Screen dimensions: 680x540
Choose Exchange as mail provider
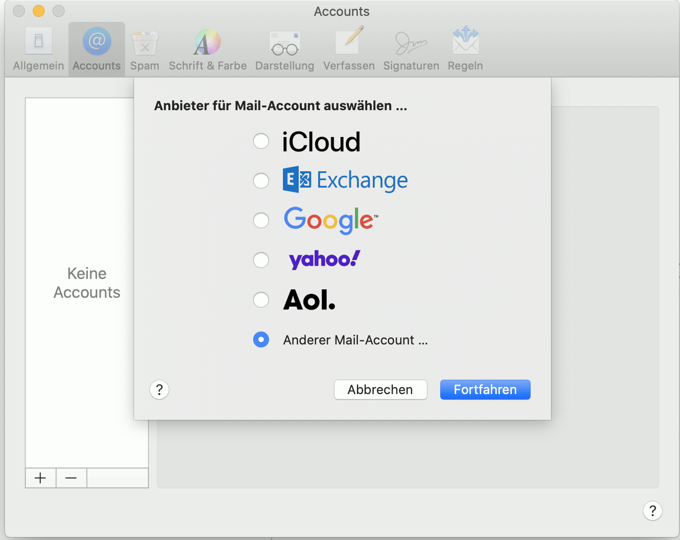point(261,181)
